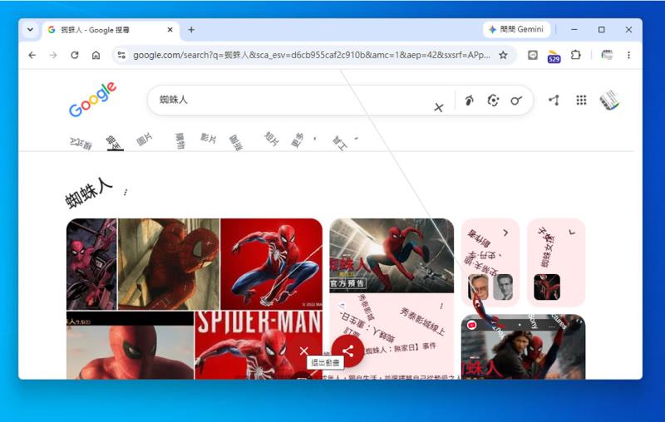Open the browser home page
This screenshot has width=665, height=422.
point(96,55)
